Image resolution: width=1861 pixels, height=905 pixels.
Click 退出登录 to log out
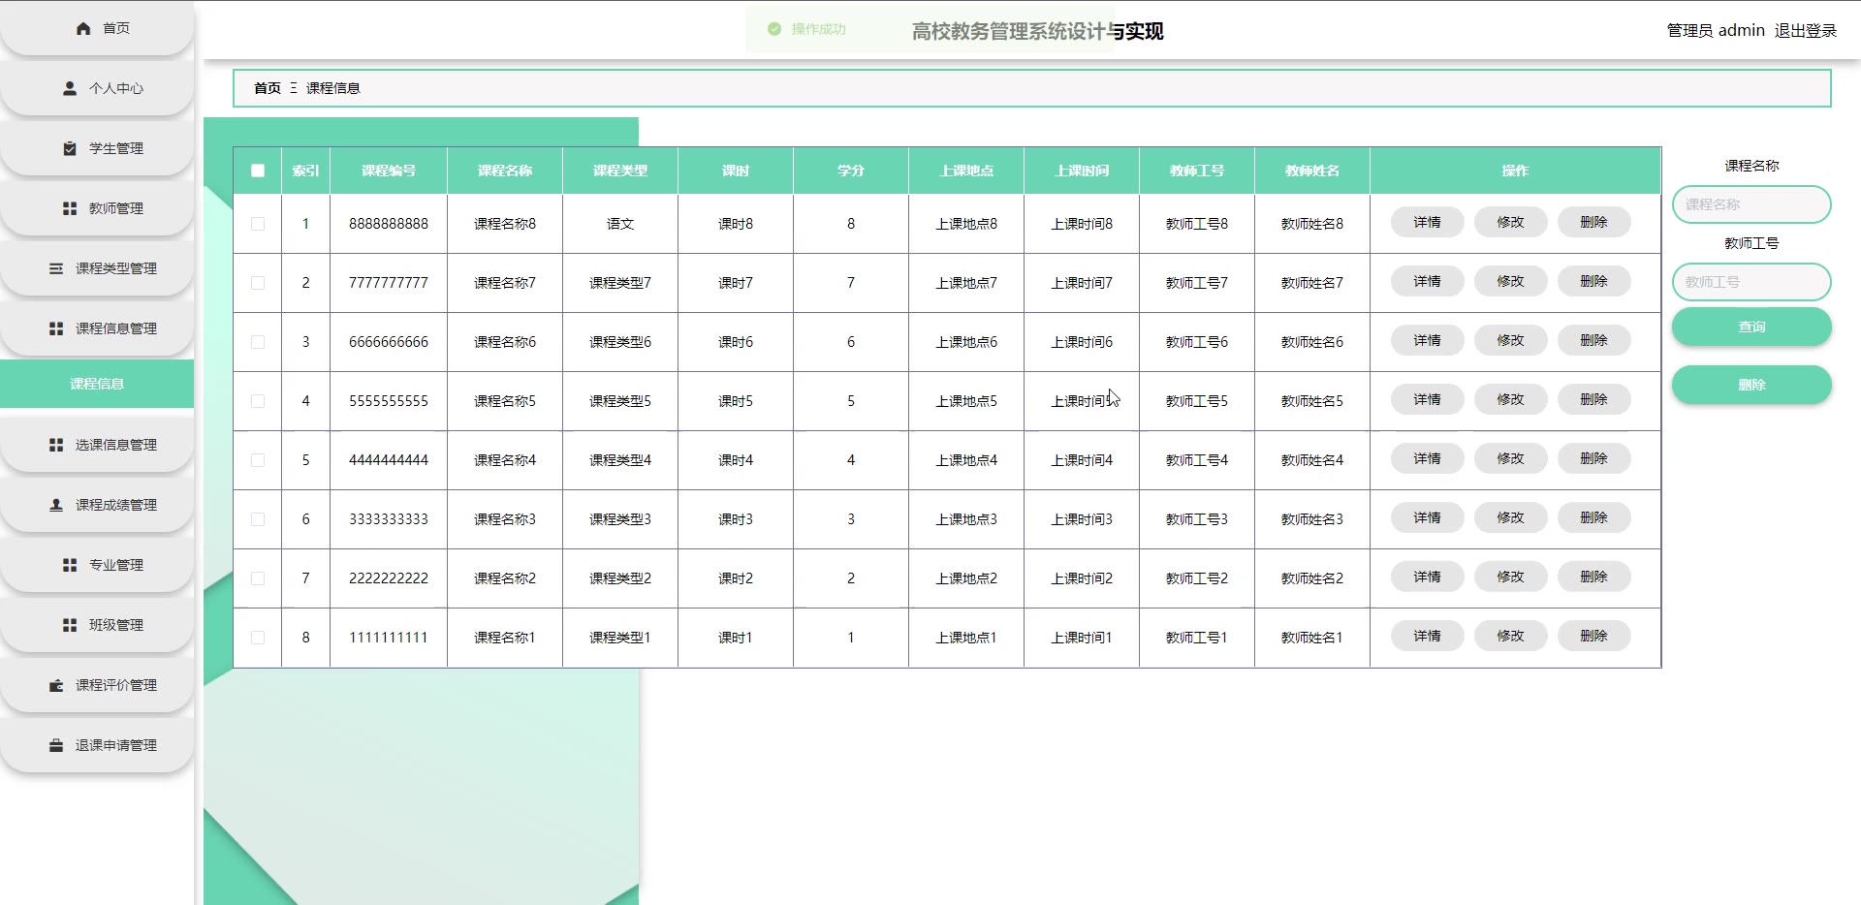(1806, 31)
